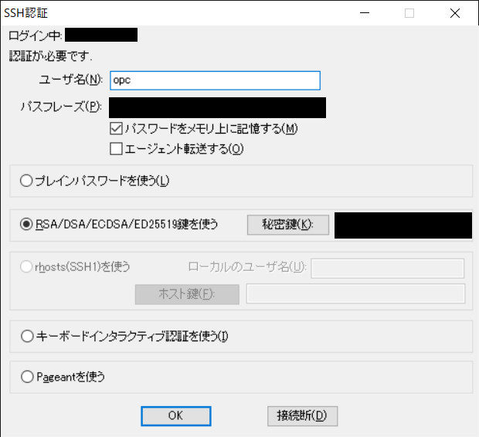Click the パスフレーズ entry field
This screenshot has width=479, height=437.
tap(216, 107)
